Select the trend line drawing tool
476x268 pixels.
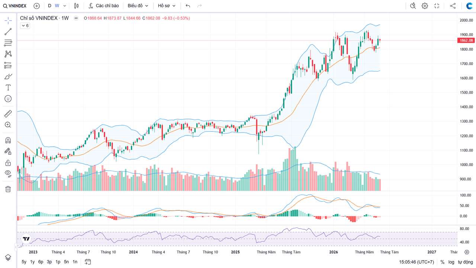8,32
